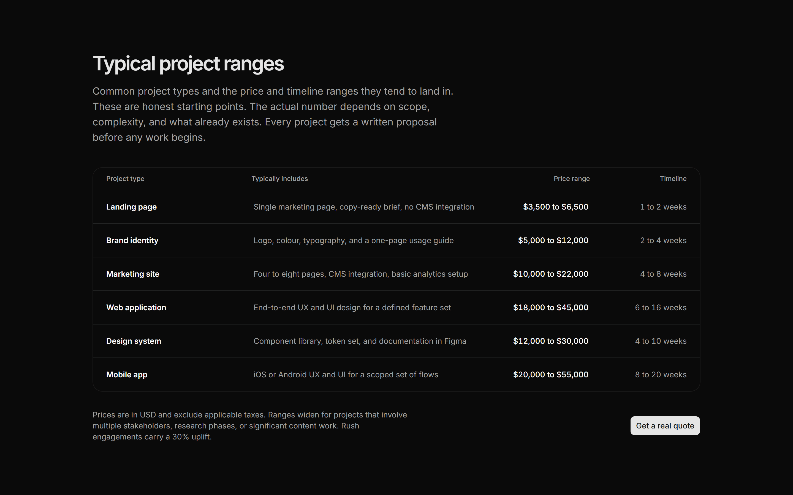Screen dimensions: 793x495
Task: Click the 'Prices are in USD' footnote
Action: (250, 426)
